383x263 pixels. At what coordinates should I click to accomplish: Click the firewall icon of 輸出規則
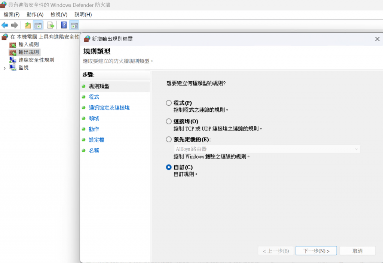[x=13, y=52]
